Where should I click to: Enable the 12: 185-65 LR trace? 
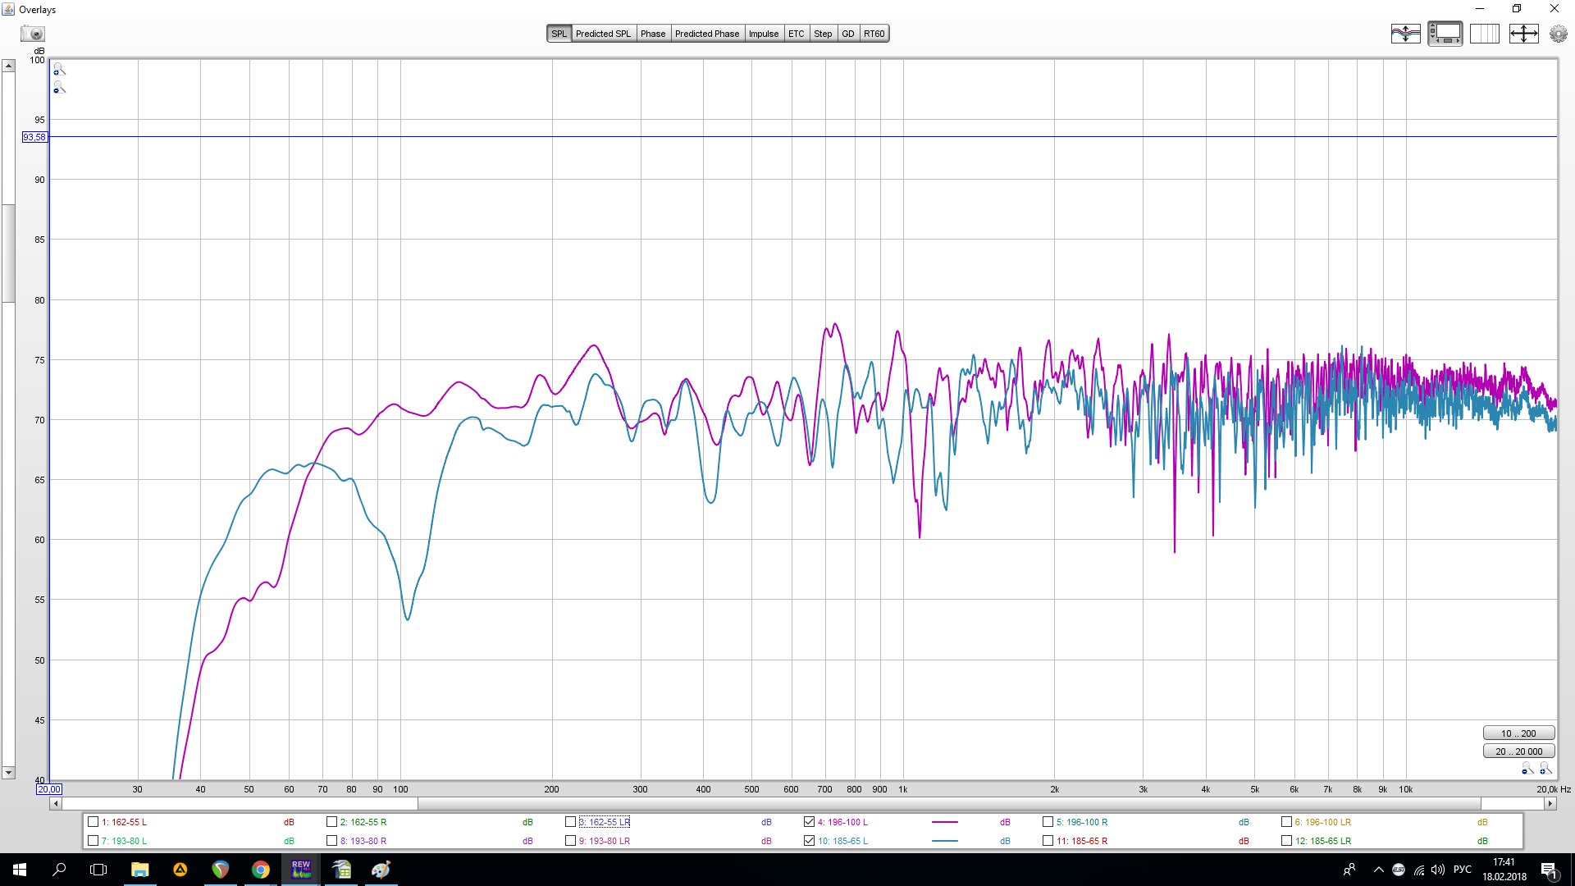point(1286,841)
